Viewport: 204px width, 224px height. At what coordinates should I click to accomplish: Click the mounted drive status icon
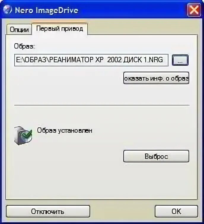[x=23, y=135]
